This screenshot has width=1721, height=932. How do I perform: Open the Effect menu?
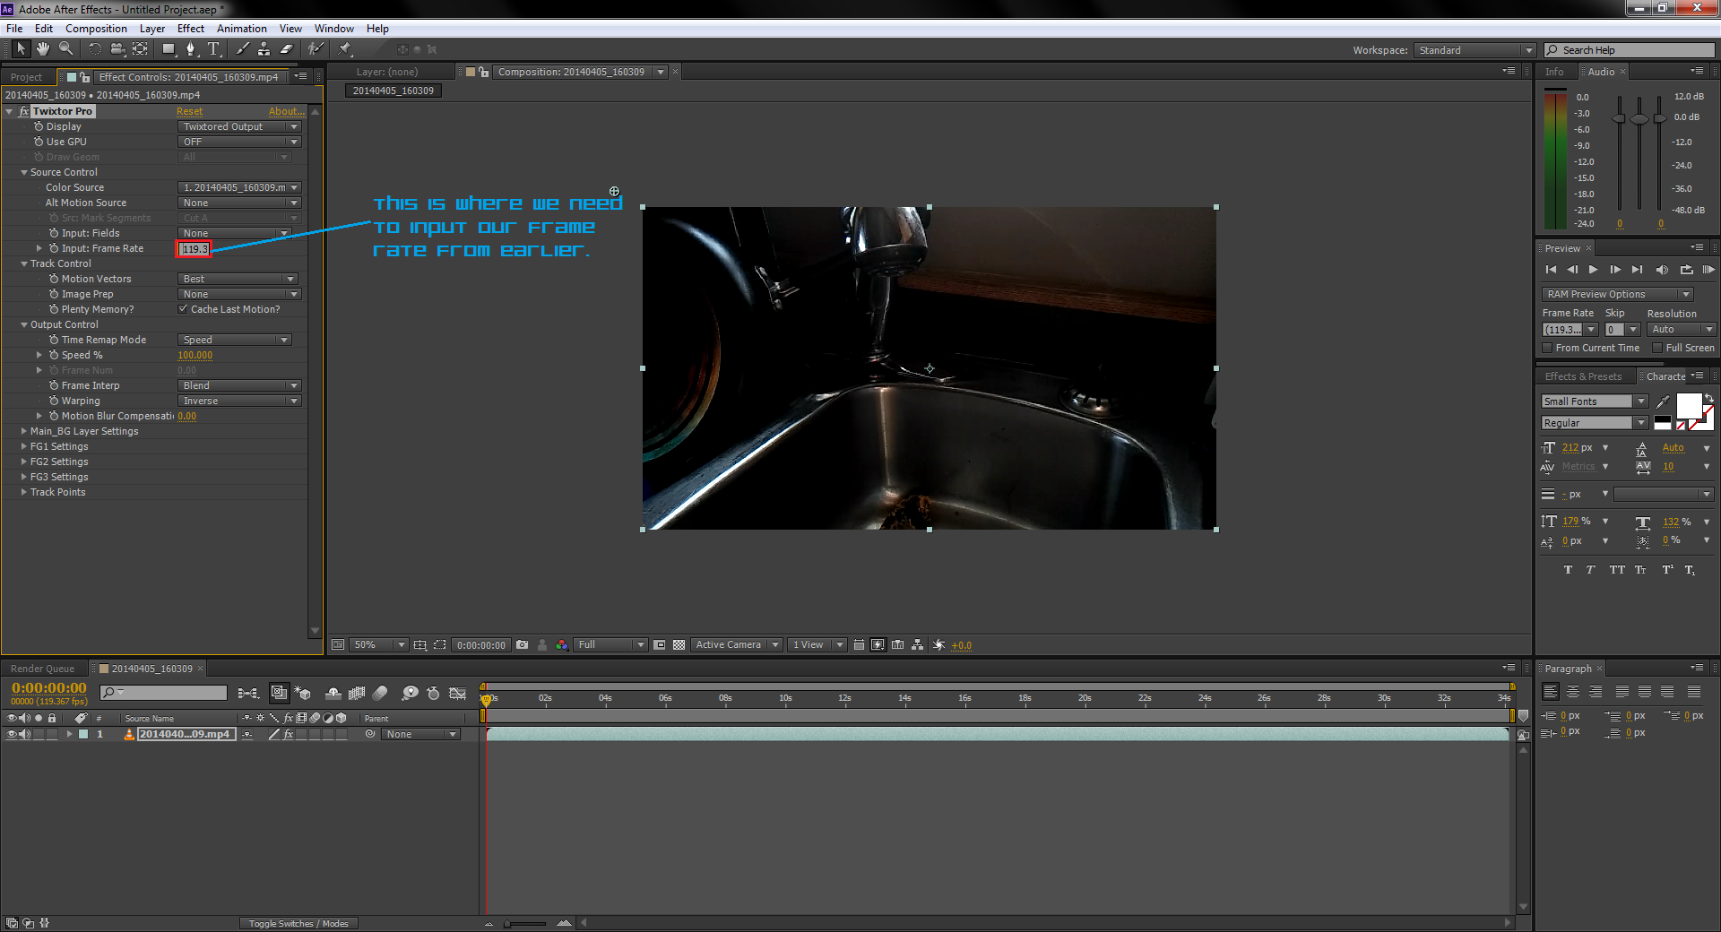(x=191, y=29)
